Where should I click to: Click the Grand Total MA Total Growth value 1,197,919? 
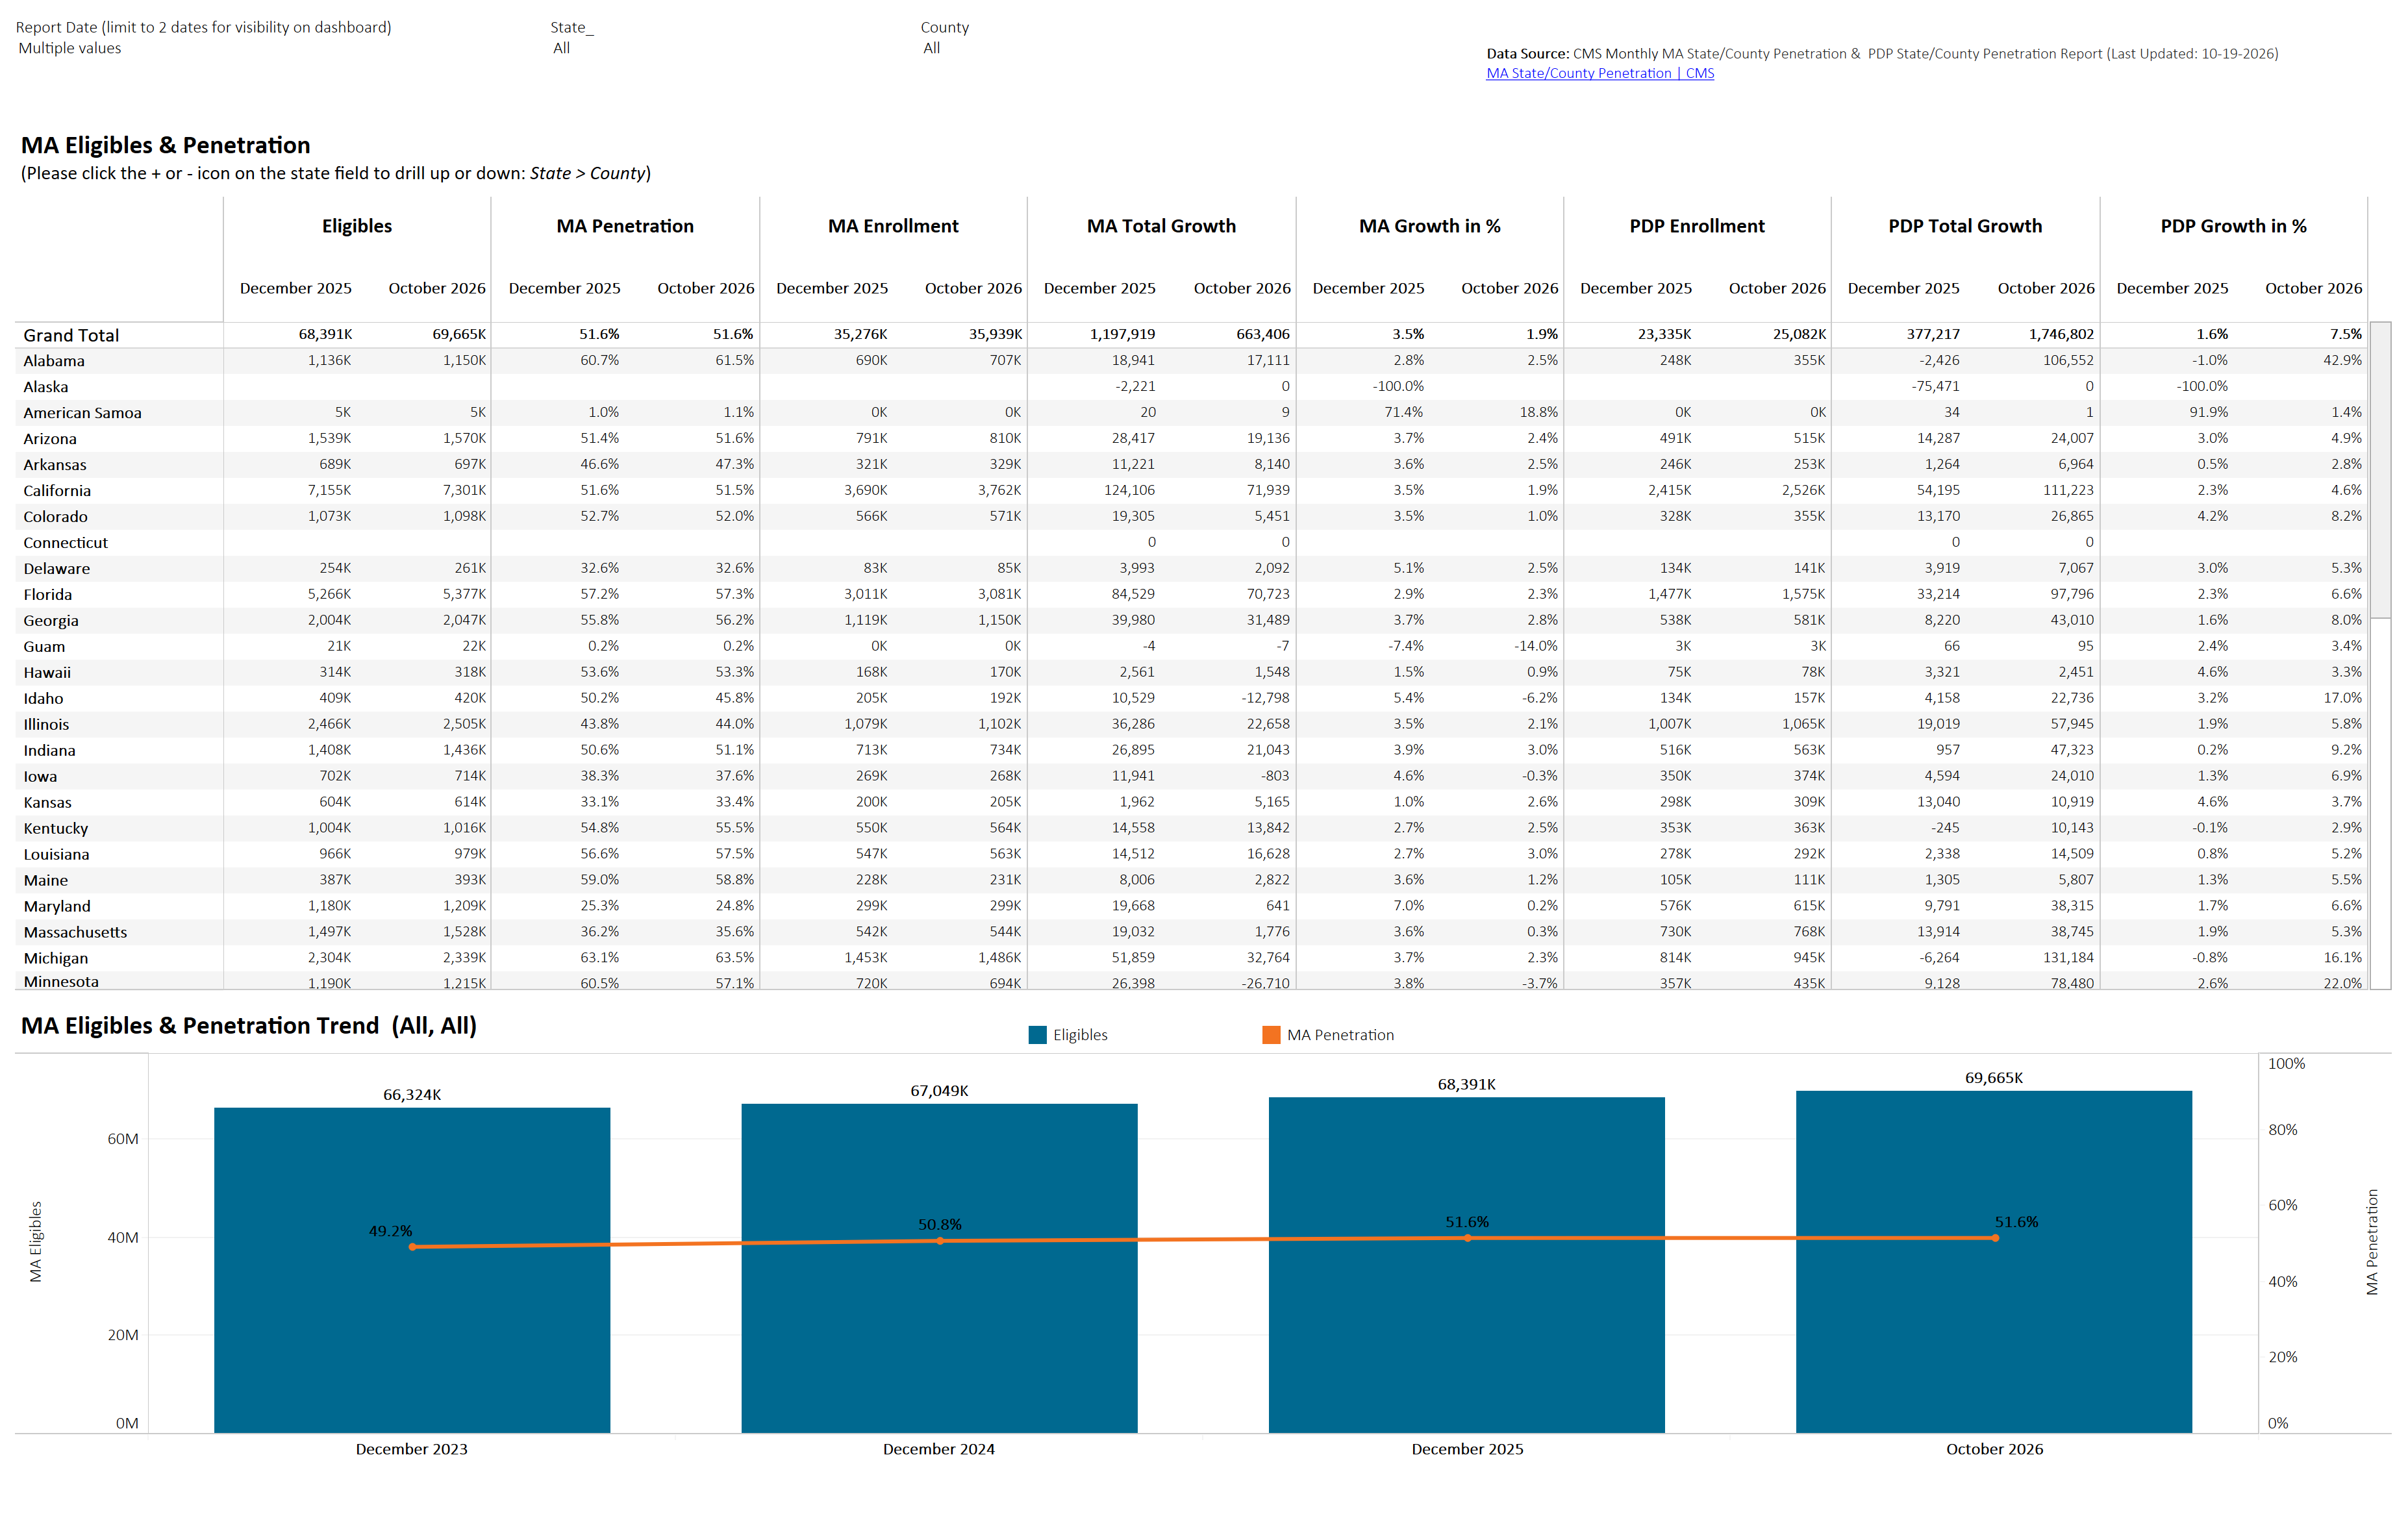click(x=1122, y=334)
